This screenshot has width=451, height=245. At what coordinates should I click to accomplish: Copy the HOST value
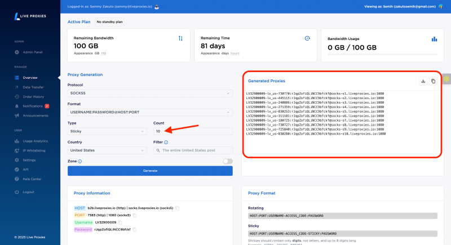pos(177,208)
